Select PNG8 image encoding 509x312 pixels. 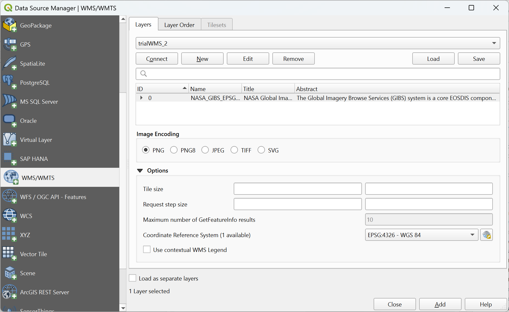click(174, 150)
